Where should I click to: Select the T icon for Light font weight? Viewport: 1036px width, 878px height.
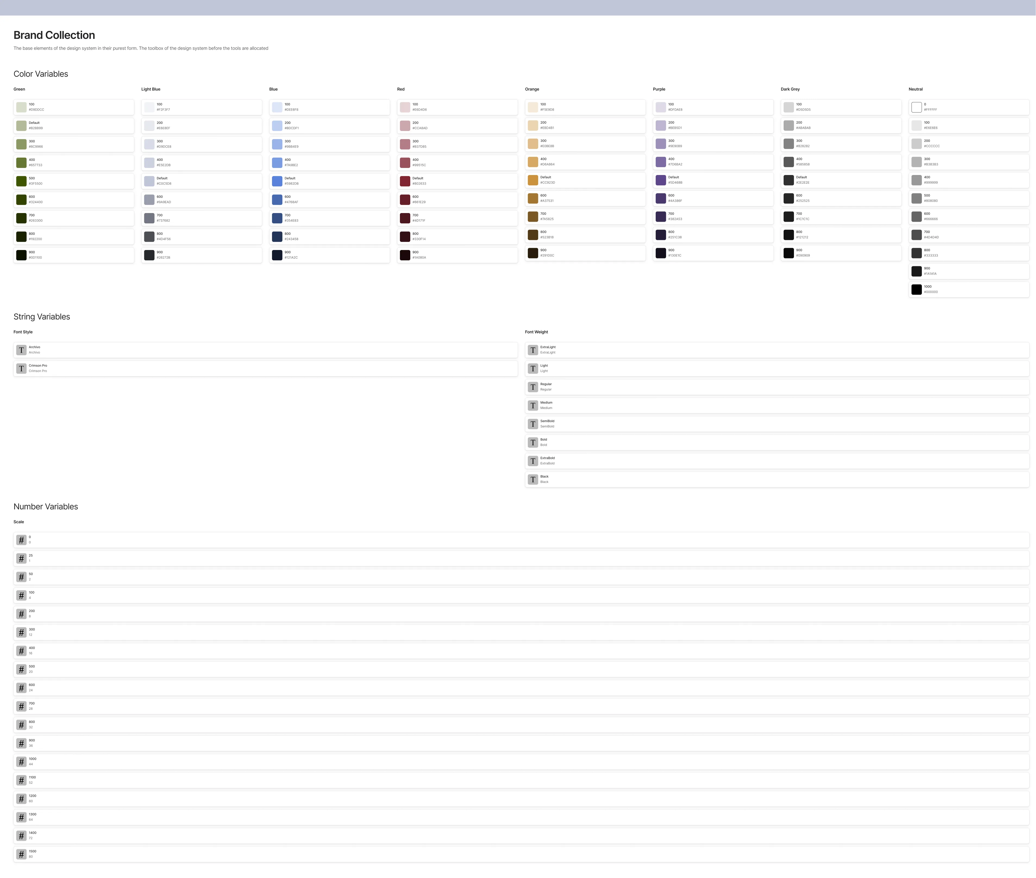click(x=533, y=368)
